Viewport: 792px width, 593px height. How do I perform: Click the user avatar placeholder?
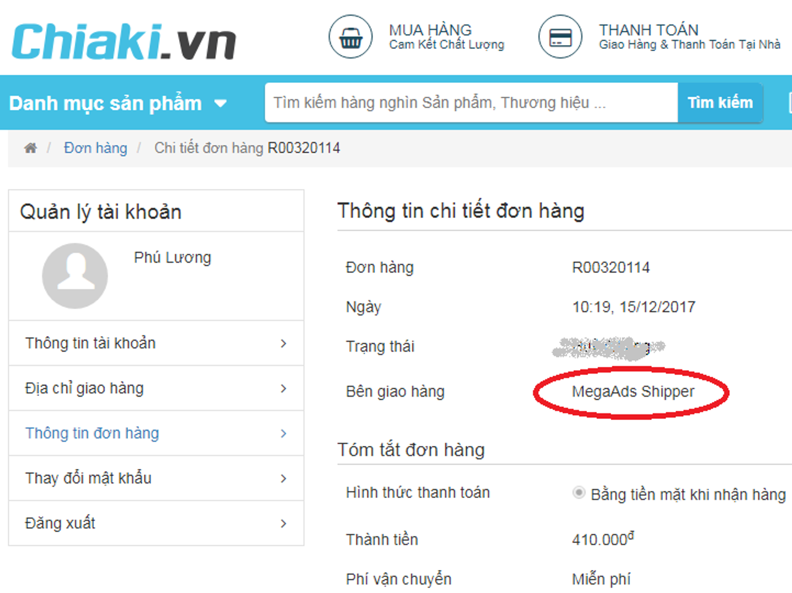tap(75, 275)
